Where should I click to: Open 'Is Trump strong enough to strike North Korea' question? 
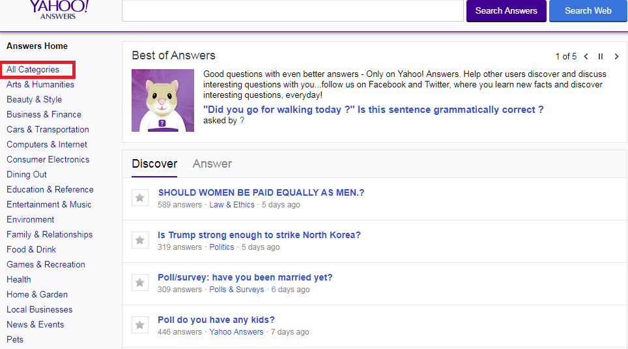pos(259,235)
